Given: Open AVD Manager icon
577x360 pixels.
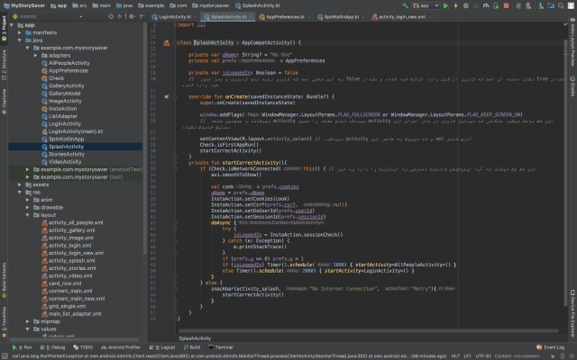Looking at the screenshot, I should click(x=528, y=5).
